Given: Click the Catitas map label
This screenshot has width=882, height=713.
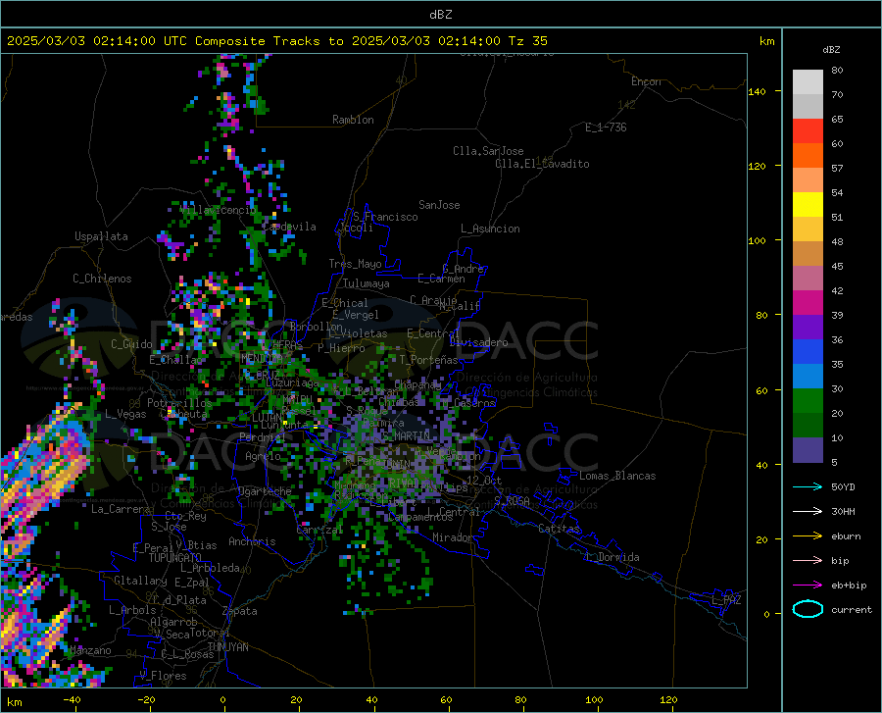Looking at the screenshot, I should click(x=559, y=529).
